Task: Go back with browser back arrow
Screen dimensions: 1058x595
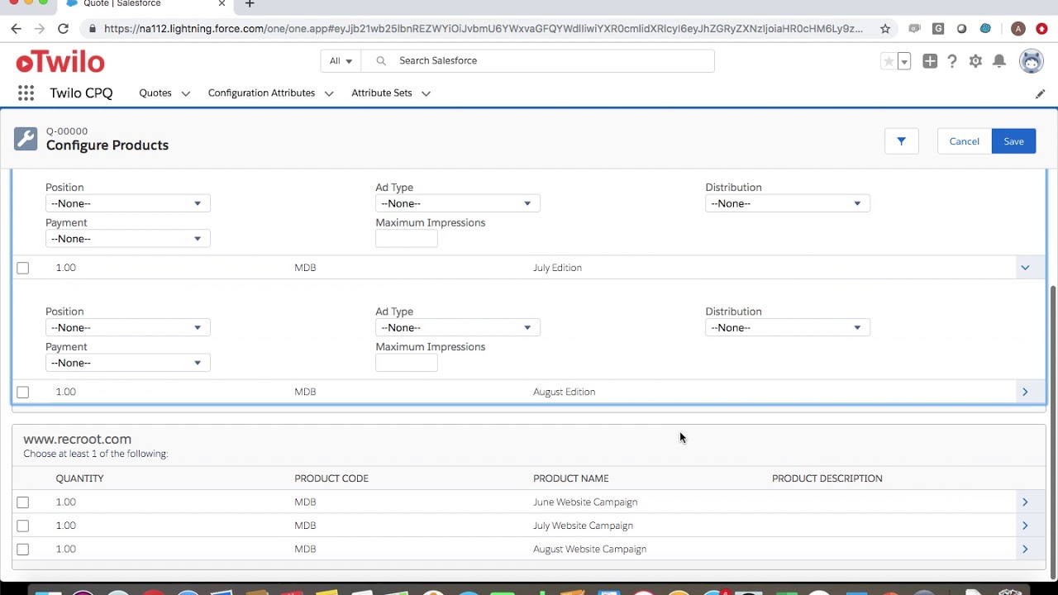Action: [16, 29]
